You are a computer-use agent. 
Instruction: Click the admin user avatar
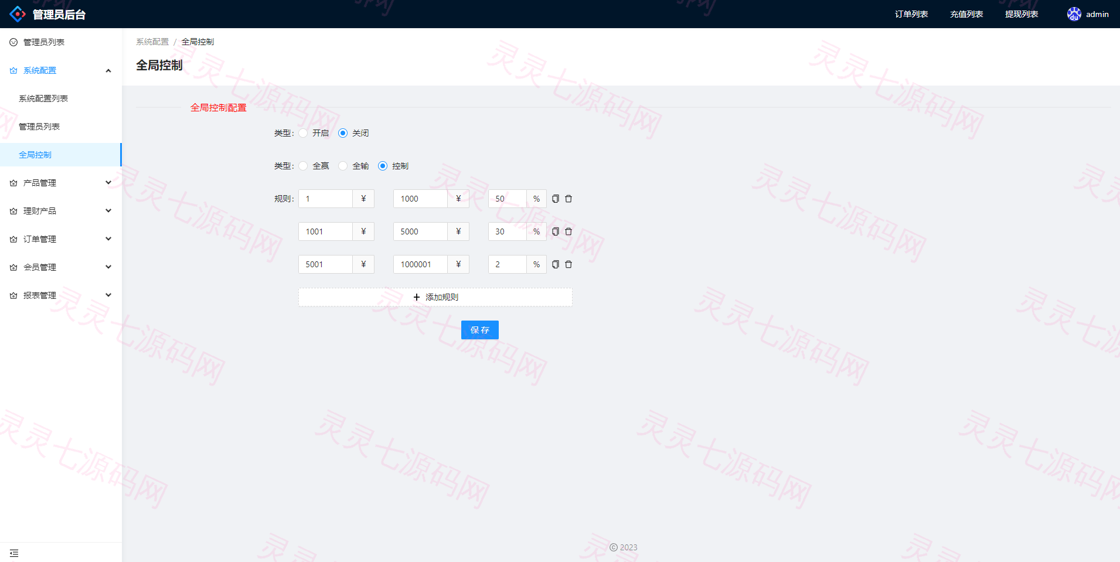(1074, 14)
